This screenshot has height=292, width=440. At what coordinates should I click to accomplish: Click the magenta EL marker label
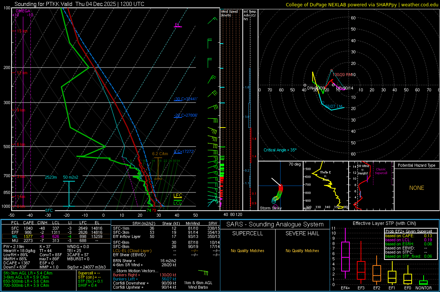click(x=177, y=25)
